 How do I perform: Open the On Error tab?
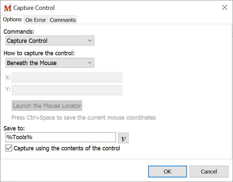(36, 20)
